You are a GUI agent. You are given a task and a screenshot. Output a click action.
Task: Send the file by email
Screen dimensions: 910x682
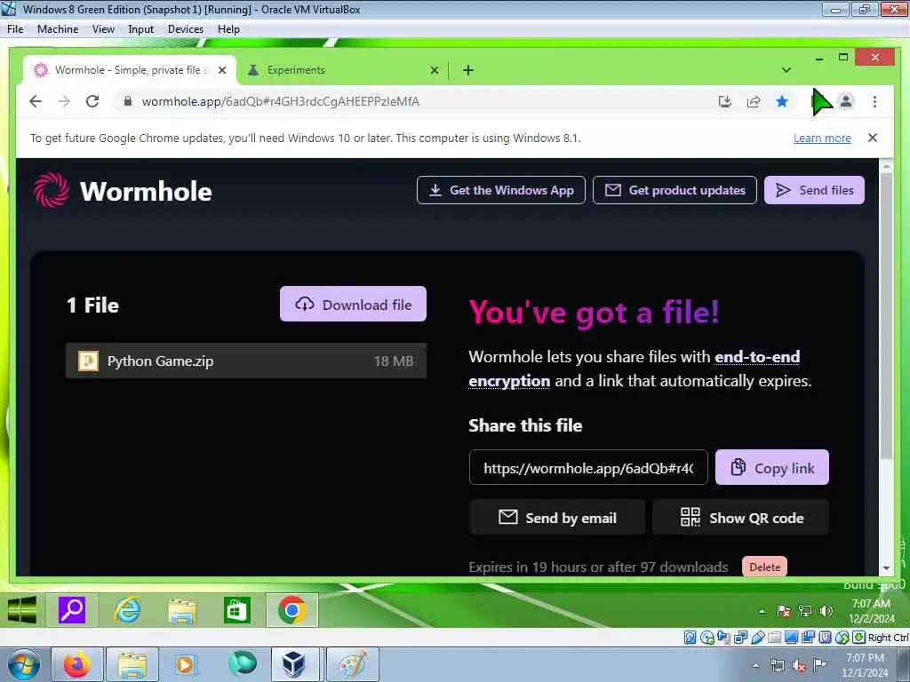[x=557, y=518]
